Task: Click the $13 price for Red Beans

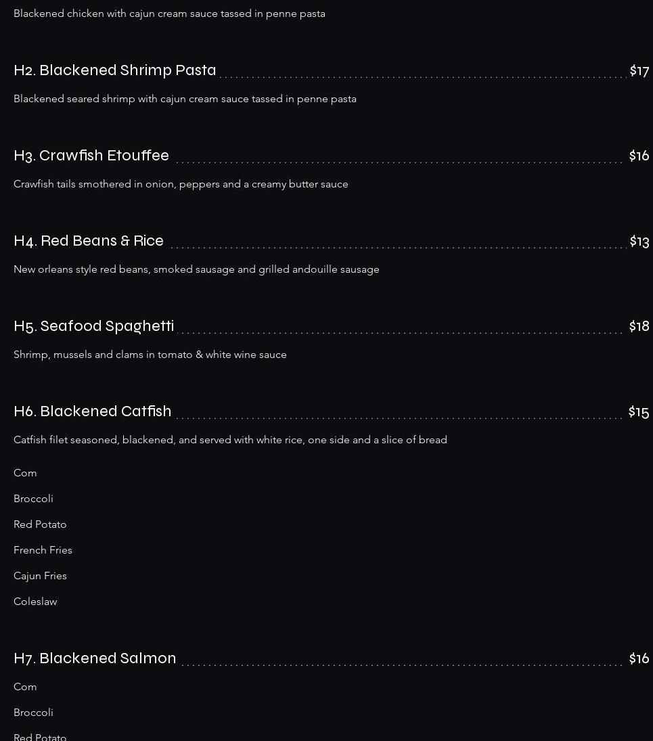Action: click(639, 241)
